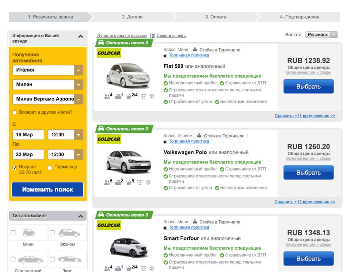
Task: Select the Fiat 500 with Выбрать
Action: (308, 87)
